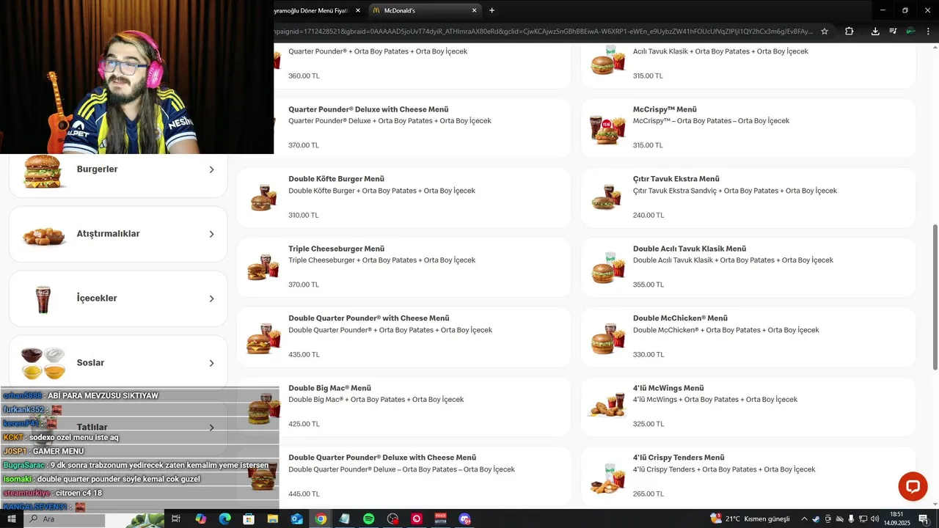Open the volume speaker tray icon
This screenshot has height=528, width=939.
coord(874,518)
